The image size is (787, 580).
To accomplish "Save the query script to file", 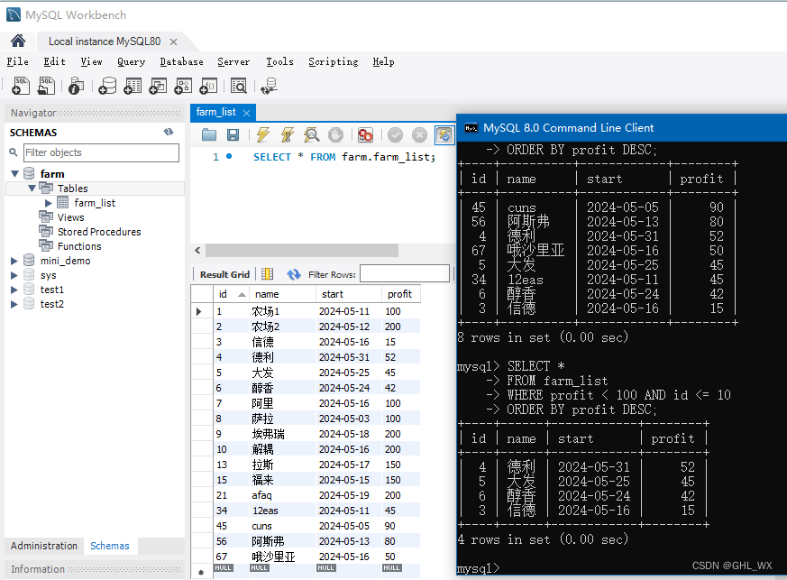I will (x=233, y=134).
